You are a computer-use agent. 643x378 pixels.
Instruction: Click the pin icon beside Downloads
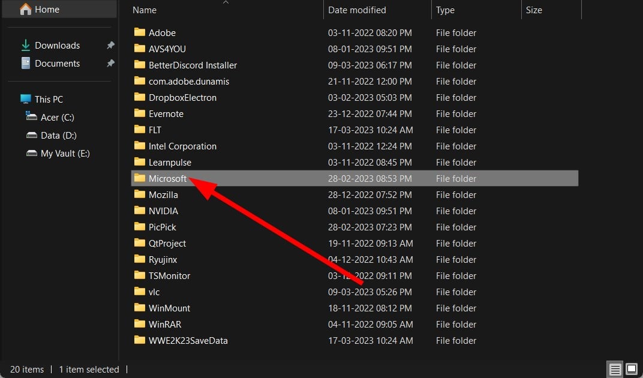point(110,45)
